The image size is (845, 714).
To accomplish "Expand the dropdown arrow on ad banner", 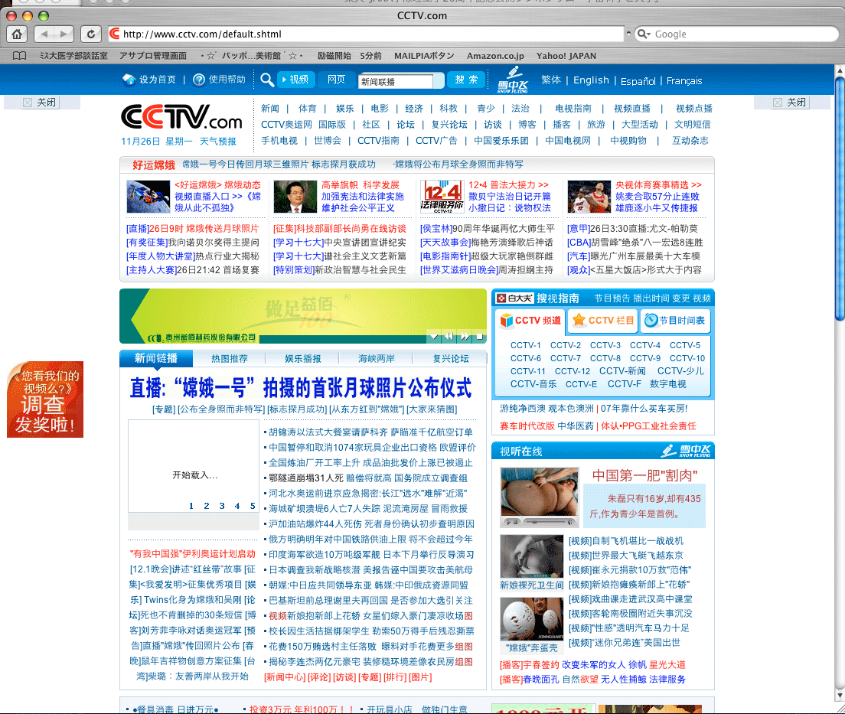I will tap(434, 336).
